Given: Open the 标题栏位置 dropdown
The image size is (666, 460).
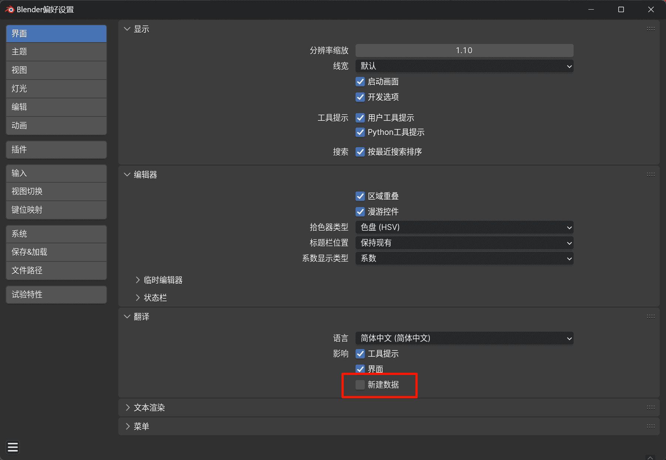Looking at the screenshot, I should (x=464, y=243).
